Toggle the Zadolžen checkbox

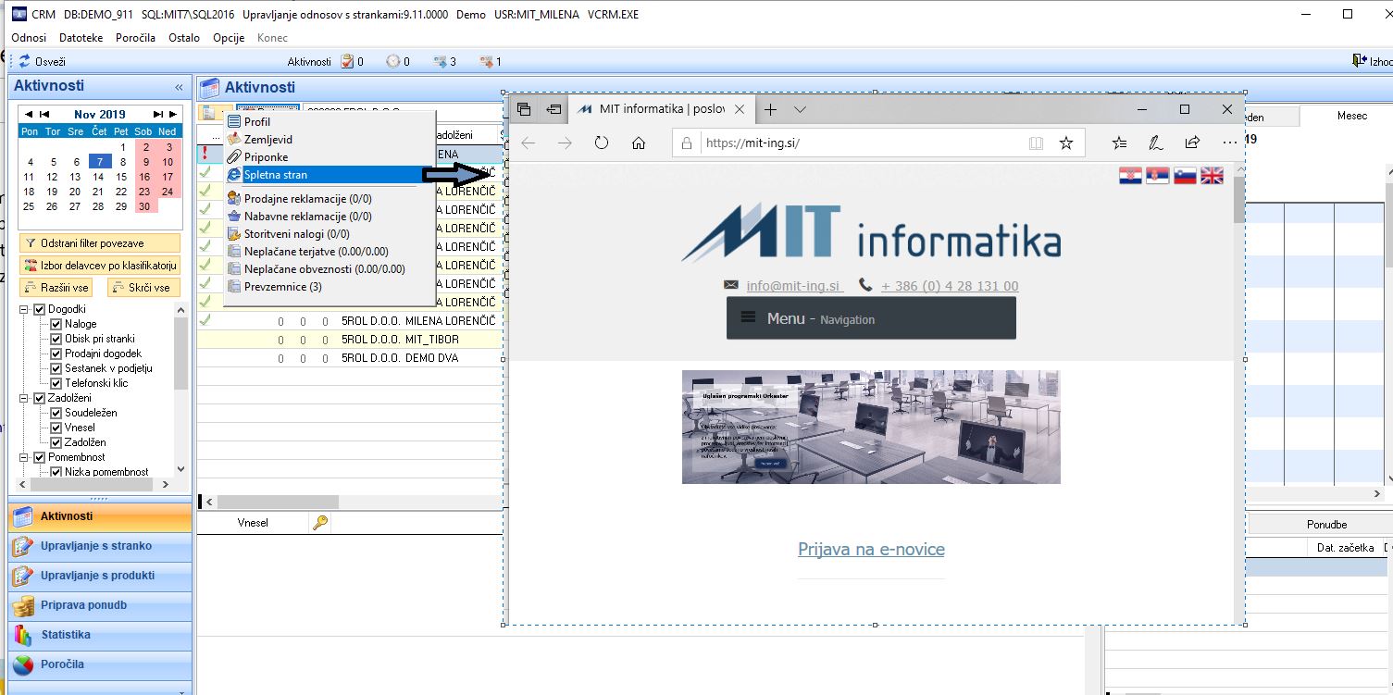point(56,442)
